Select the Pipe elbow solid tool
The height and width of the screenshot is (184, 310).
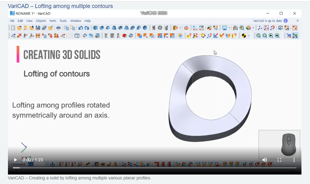click(133, 28)
